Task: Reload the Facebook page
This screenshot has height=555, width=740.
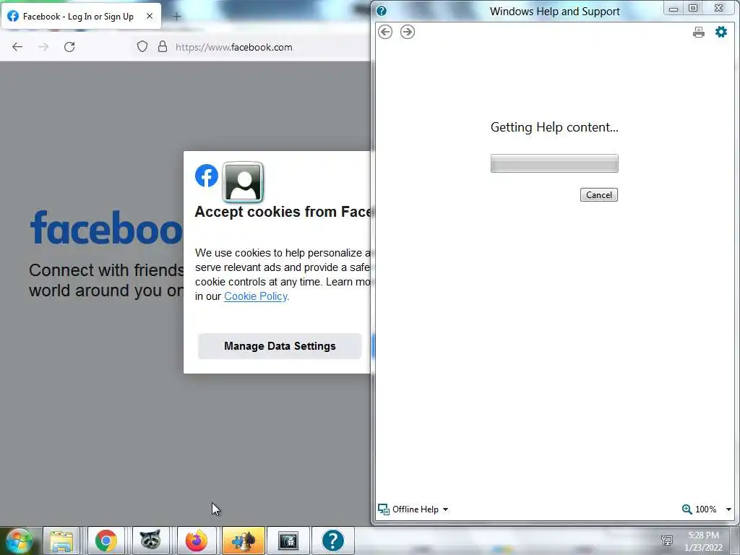Action: pyautogui.click(x=69, y=47)
